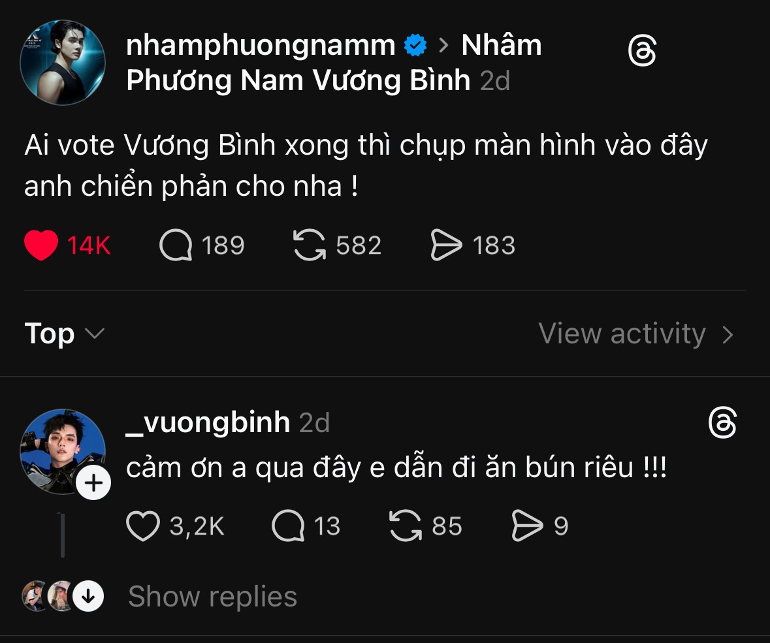This screenshot has width=770, height=643.
Task: Tap Threads logo beside the main post
Action: (x=641, y=52)
